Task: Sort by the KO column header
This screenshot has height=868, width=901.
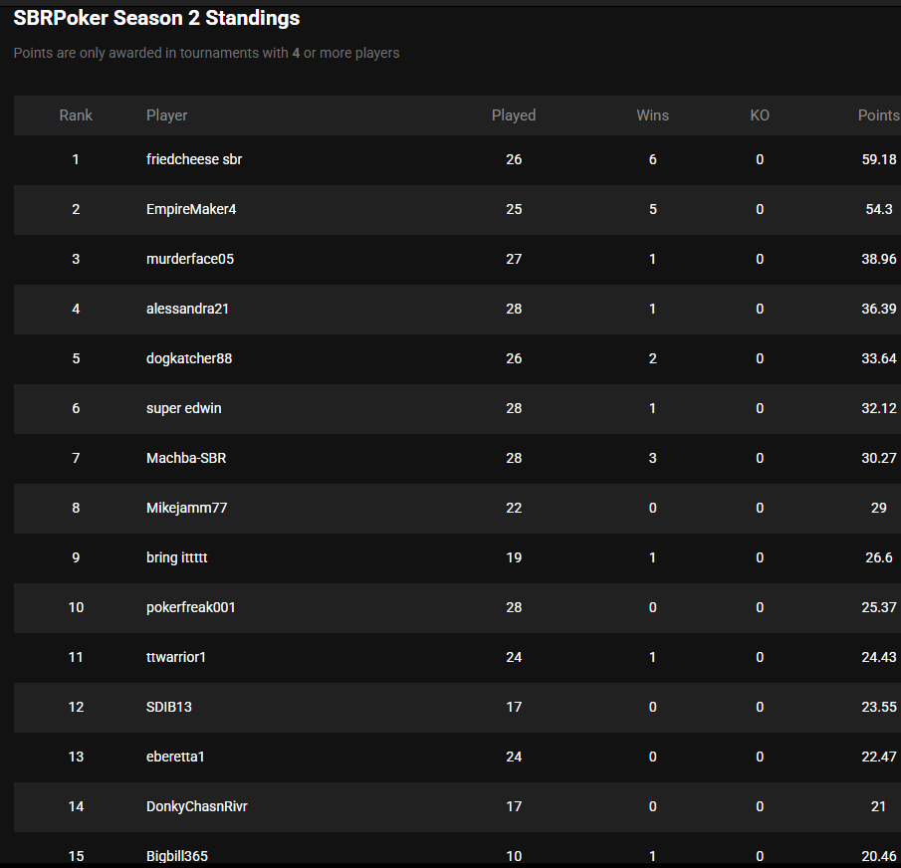Action: (x=760, y=115)
